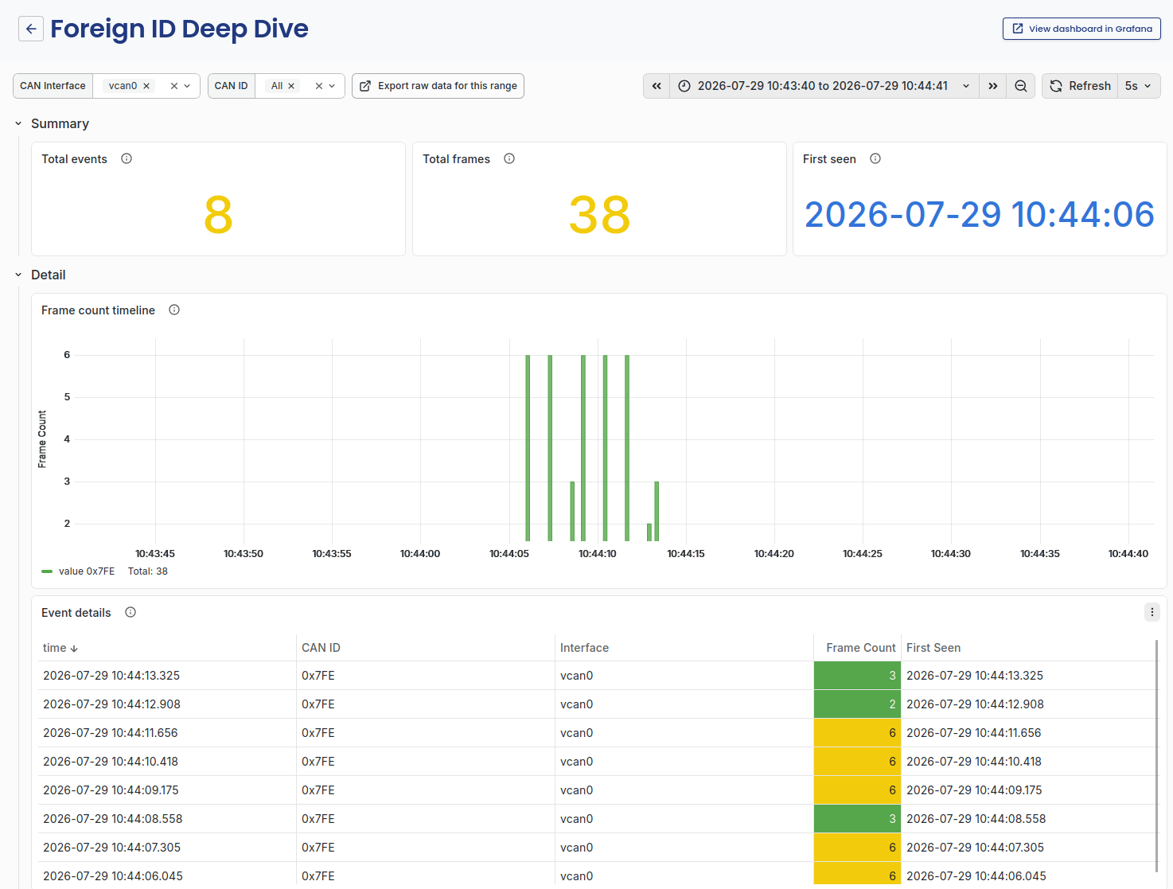Toggle value 0x7FE series in legend
Image resolution: width=1173 pixels, height=889 pixels.
[x=78, y=571]
